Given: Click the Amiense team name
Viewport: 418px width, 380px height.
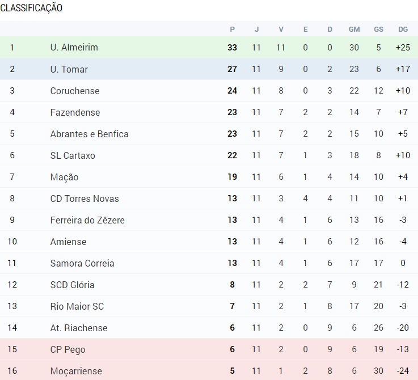Looking at the screenshot, I should 68,242.
